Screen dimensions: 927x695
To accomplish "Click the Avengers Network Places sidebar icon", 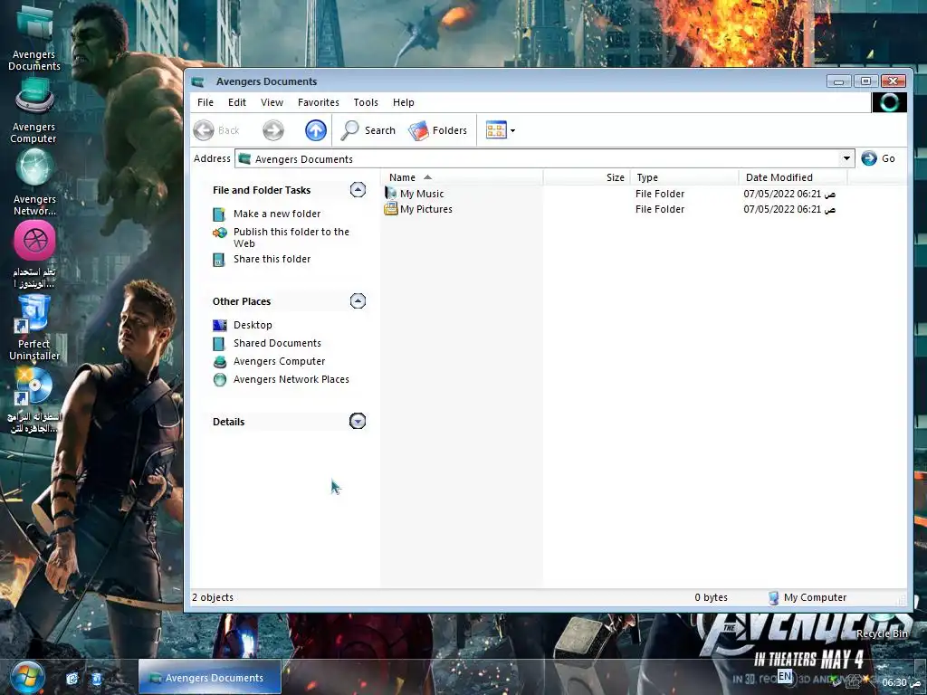I will pyautogui.click(x=220, y=380).
